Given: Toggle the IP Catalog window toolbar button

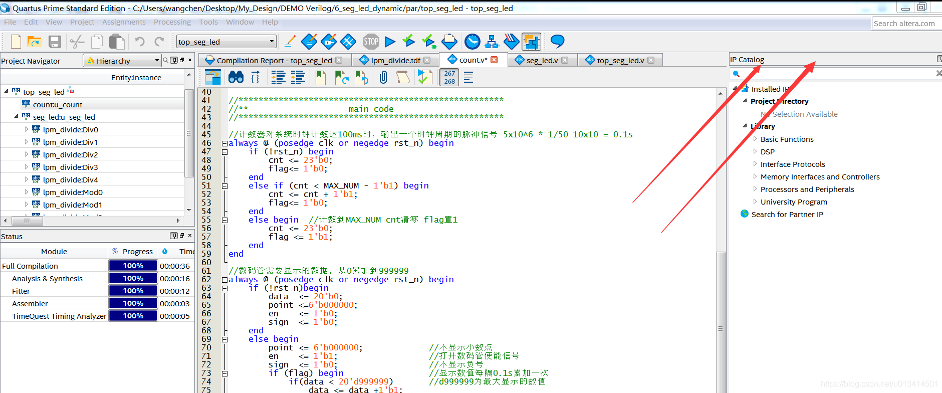Looking at the screenshot, I should (531, 41).
